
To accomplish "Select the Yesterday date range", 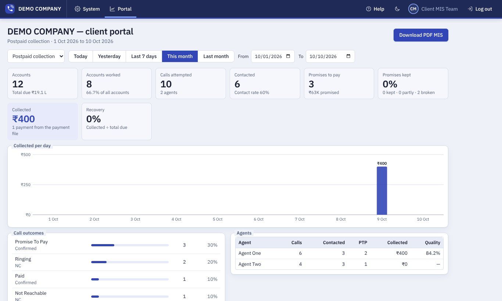I will pos(109,56).
